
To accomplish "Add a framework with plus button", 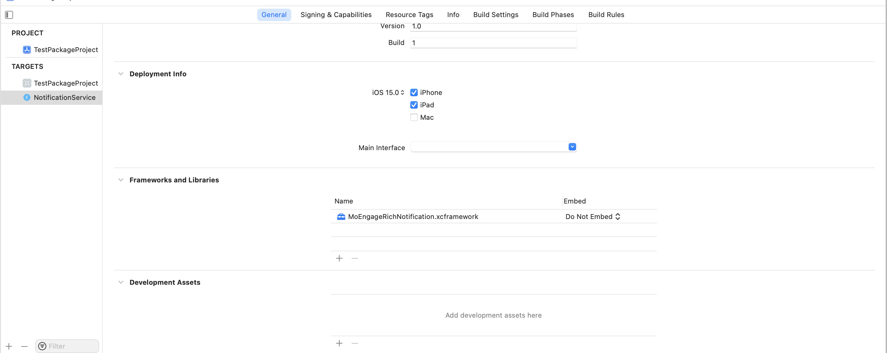I will (339, 258).
